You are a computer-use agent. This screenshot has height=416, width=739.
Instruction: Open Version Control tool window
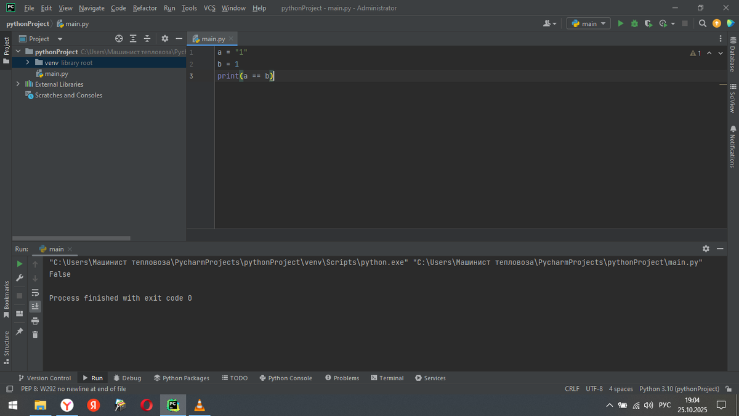(44, 378)
